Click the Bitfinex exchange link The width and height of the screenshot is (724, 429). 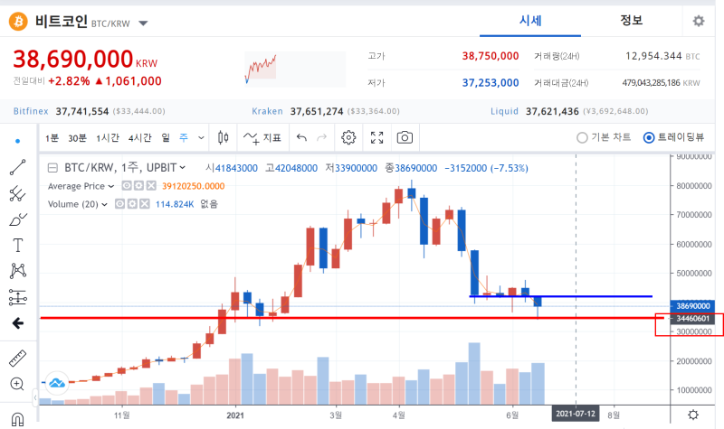31,111
